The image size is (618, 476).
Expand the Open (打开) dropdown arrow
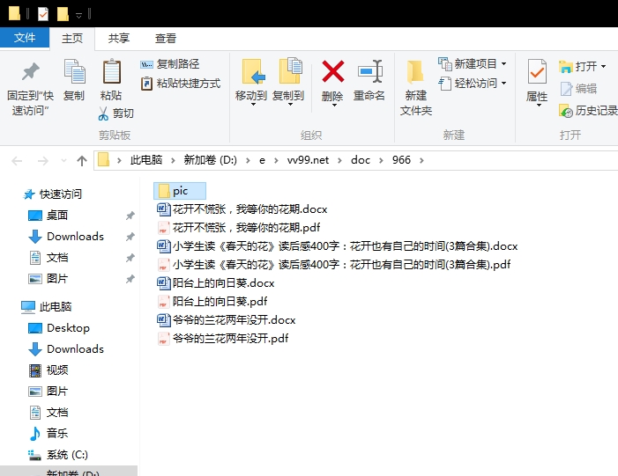pyautogui.click(x=603, y=67)
